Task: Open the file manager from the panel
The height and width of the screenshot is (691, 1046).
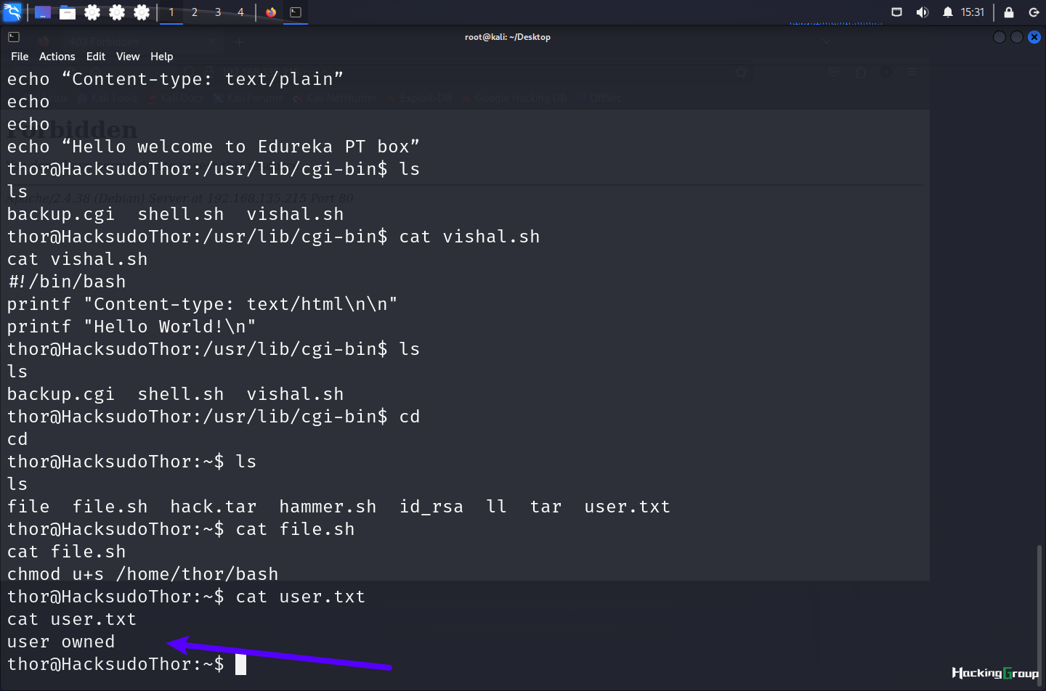Action: coord(68,12)
